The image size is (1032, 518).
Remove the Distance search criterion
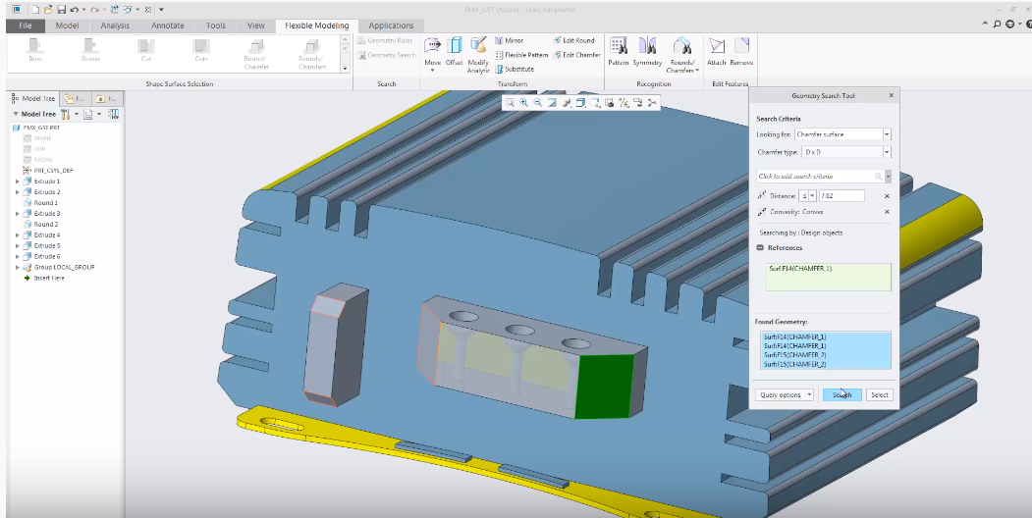(887, 196)
